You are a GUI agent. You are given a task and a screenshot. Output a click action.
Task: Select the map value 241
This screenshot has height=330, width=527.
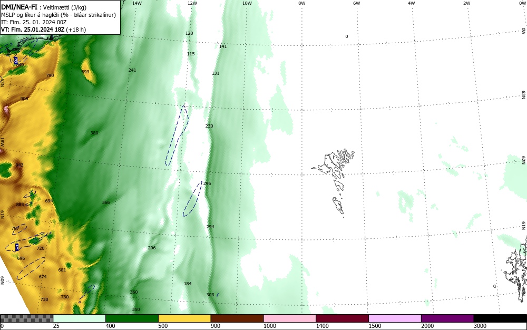pos(132,70)
